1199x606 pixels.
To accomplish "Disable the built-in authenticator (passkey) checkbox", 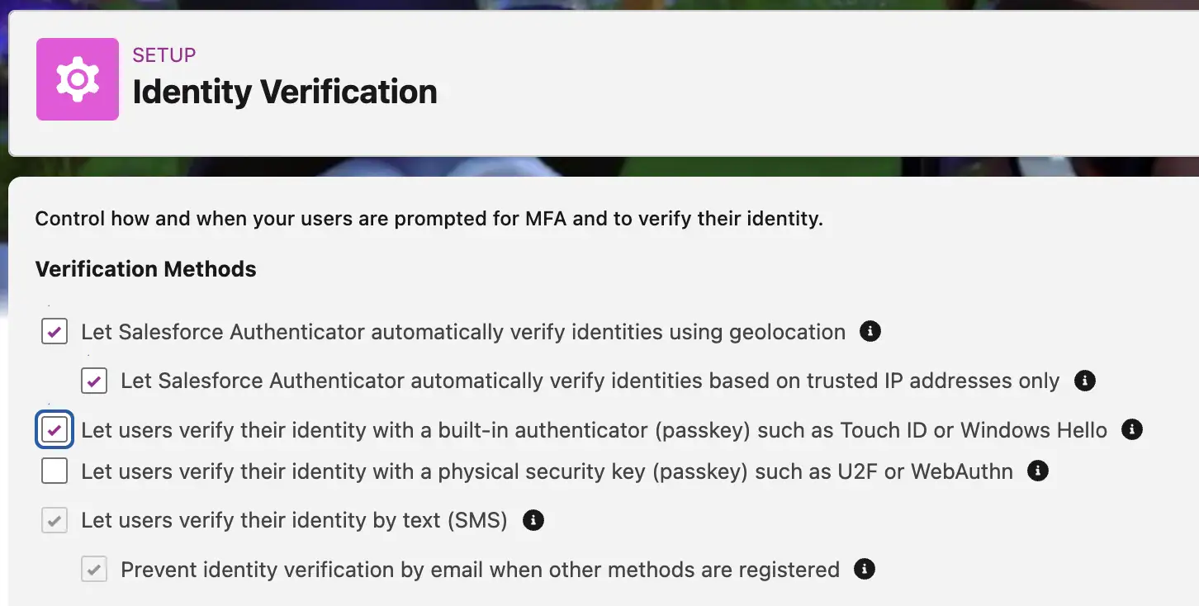I will [54, 430].
